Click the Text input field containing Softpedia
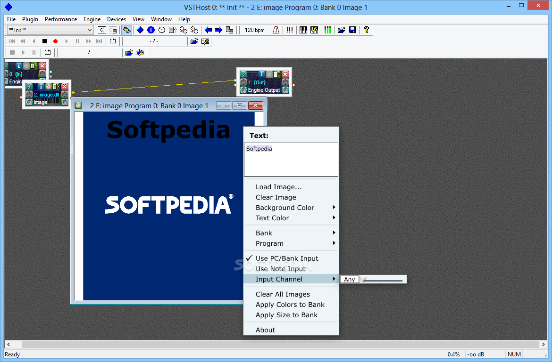The height and width of the screenshot is (362, 552). click(x=291, y=160)
